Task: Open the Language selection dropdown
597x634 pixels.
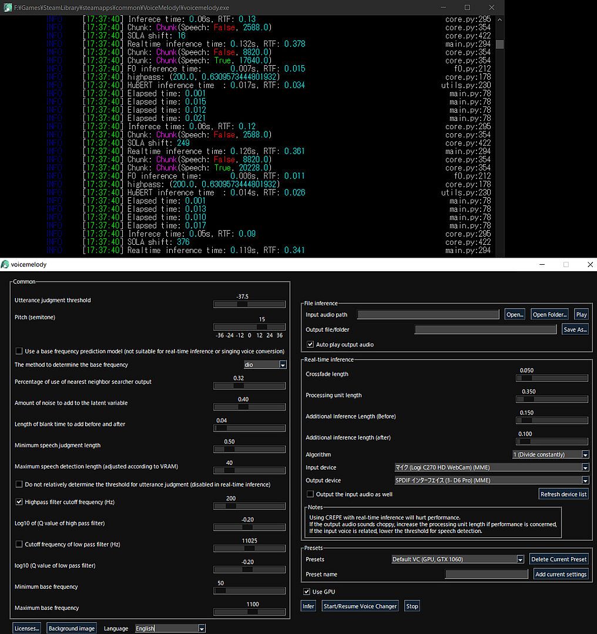Action: coord(202,628)
